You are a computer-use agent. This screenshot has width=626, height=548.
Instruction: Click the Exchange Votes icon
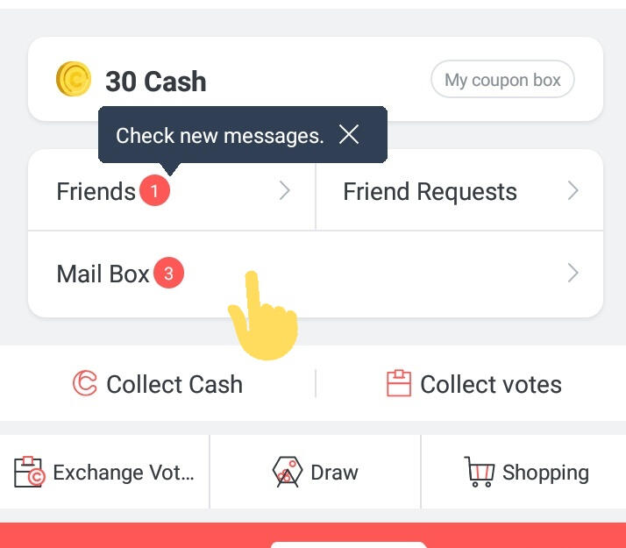(x=29, y=472)
